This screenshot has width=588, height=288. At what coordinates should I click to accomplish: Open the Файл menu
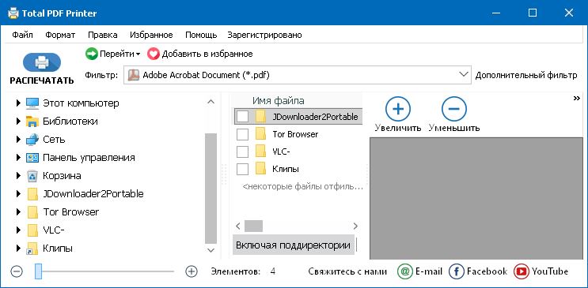22,36
